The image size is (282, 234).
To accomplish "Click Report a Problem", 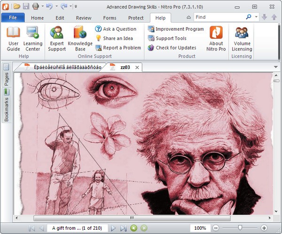I will click(121, 48).
